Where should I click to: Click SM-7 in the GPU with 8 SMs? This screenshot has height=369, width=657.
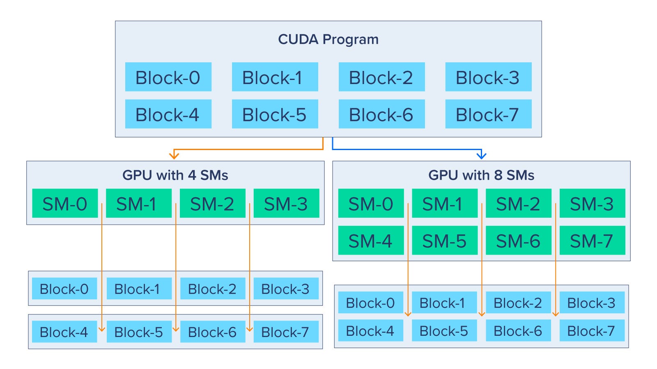[x=592, y=241]
